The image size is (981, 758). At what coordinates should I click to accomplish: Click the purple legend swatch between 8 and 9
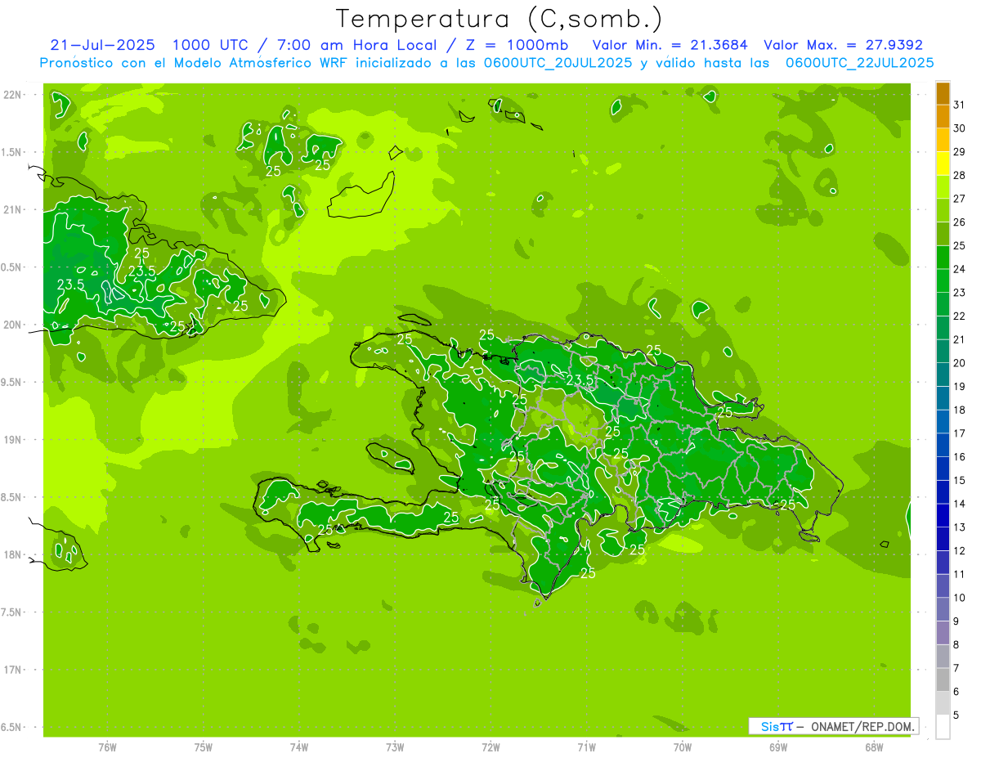(x=943, y=633)
